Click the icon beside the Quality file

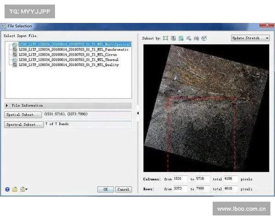tap(15, 65)
